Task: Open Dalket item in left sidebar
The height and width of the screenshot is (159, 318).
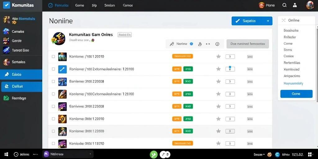Action: (21, 86)
